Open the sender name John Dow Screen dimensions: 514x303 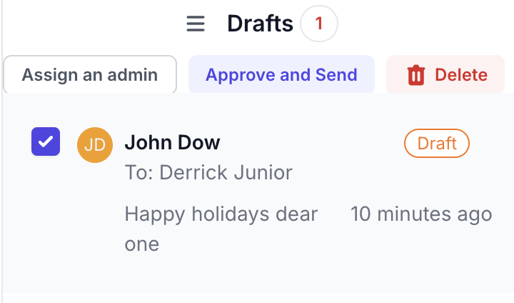(x=172, y=142)
